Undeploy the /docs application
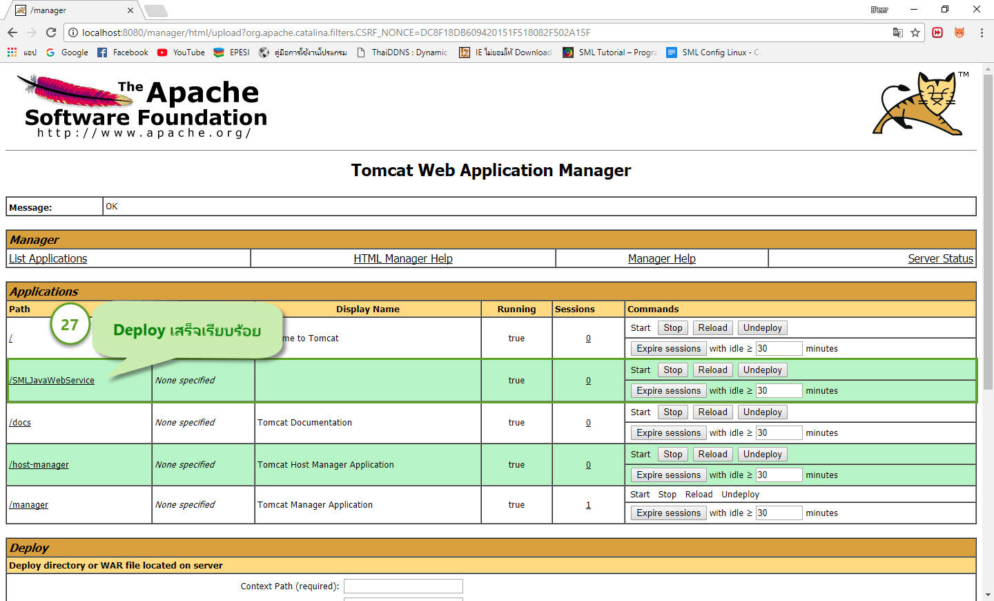The width and height of the screenshot is (994, 601). tap(763, 412)
